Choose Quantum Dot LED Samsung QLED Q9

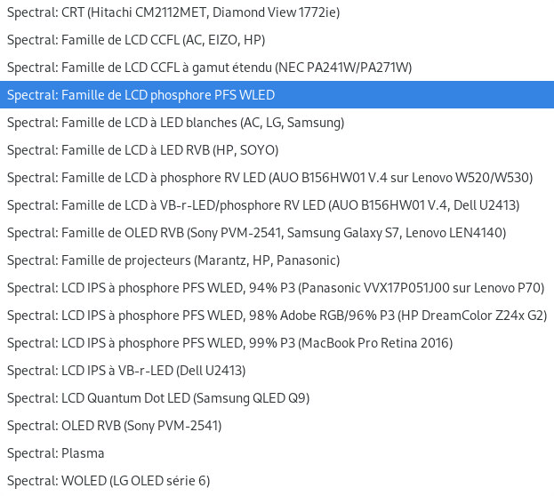[158, 398]
